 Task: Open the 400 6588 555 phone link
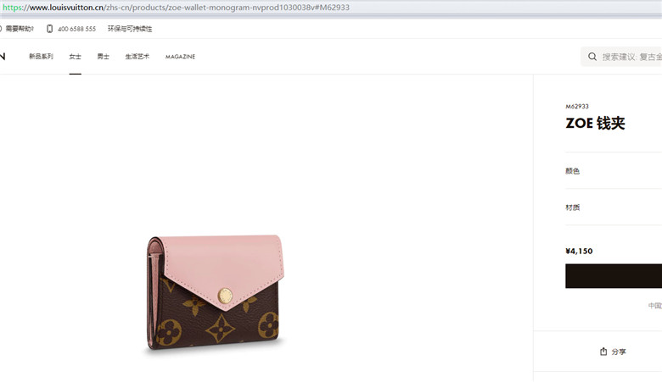click(76, 29)
